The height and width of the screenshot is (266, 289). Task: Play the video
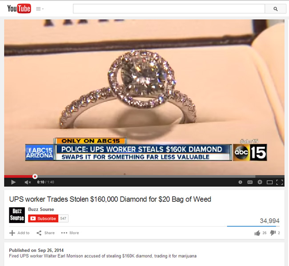click(13, 182)
